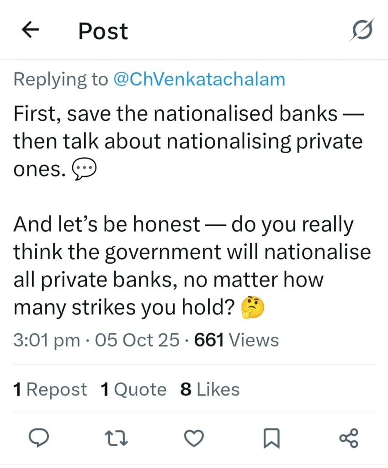
Task: Bookmark this post
Action: [271, 439]
